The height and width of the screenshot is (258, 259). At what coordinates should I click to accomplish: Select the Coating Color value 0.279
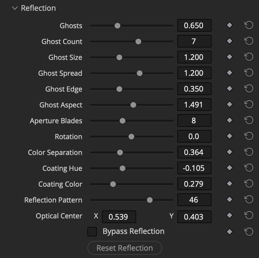[x=194, y=184]
